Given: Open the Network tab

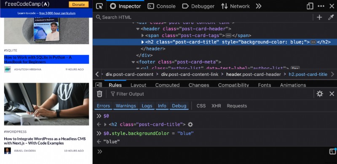Looking at the screenshot, I should 235,6.
